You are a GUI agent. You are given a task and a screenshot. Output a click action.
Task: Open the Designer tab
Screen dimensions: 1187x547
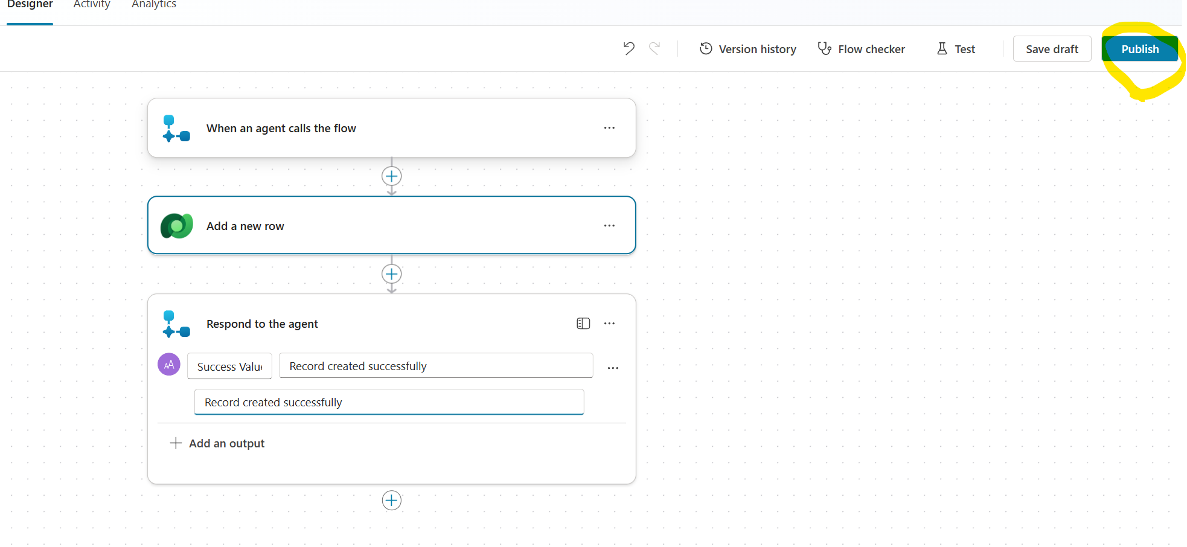30,5
